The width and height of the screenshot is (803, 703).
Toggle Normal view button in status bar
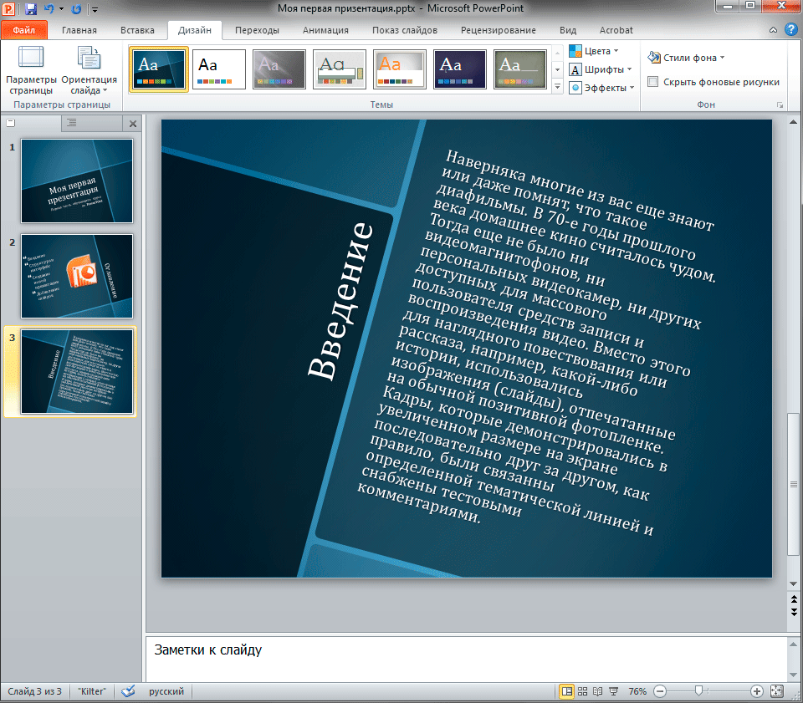(567, 691)
